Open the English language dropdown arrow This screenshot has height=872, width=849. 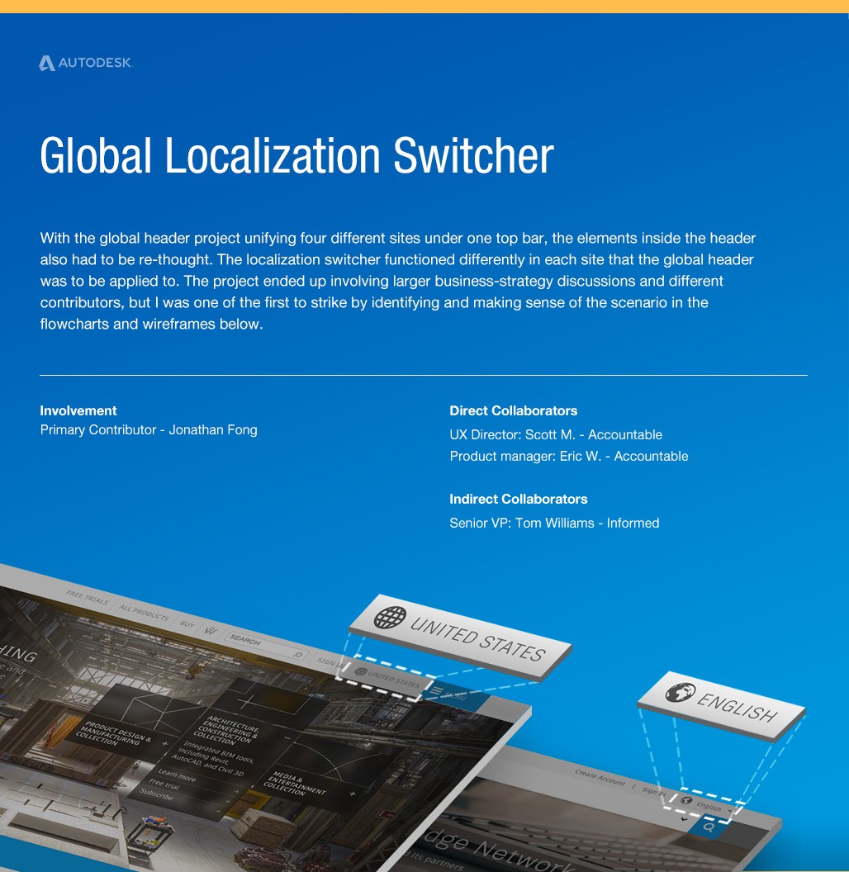click(x=731, y=812)
